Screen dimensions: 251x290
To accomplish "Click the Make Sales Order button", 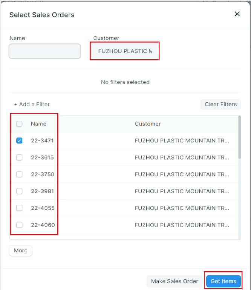I will click(x=174, y=281).
